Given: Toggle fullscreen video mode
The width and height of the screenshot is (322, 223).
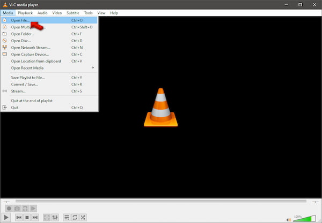Looking at the screenshot, I should 47,217.
